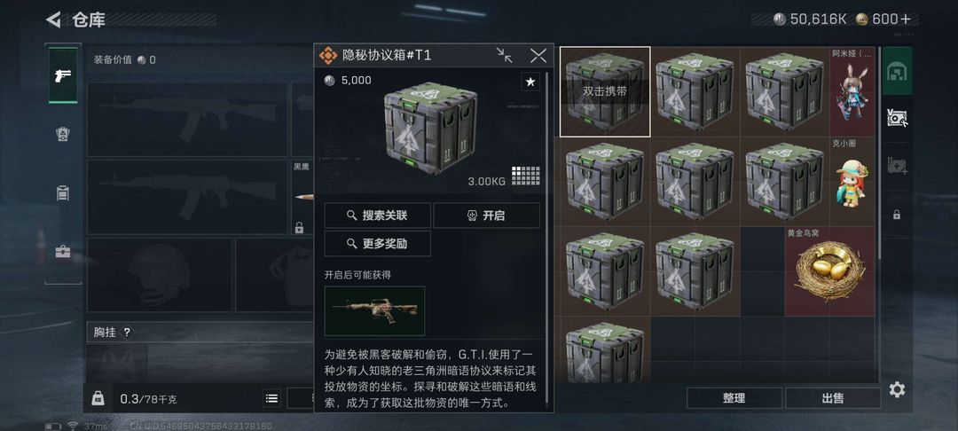Select the 黄金鸟窝 golden nest item

click(x=829, y=271)
